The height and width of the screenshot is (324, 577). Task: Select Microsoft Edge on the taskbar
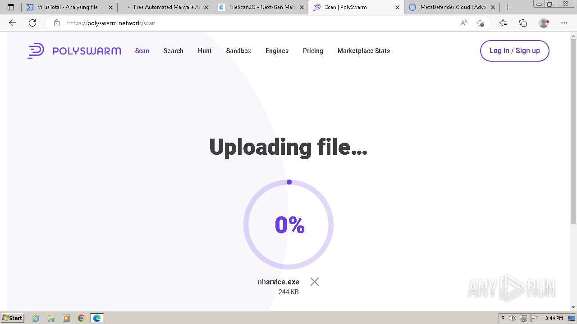(97, 318)
